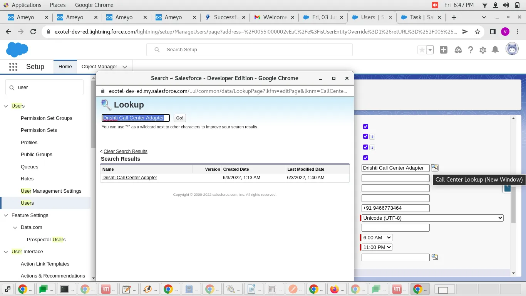526x296 pixels.
Task: Open the Salesforce Help question mark
Action: click(x=471, y=50)
